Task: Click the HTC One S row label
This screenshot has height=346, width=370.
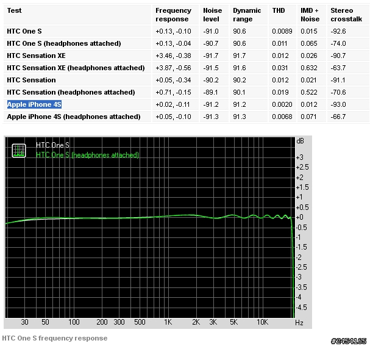Action: pyautogui.click(x=24, y=31)
